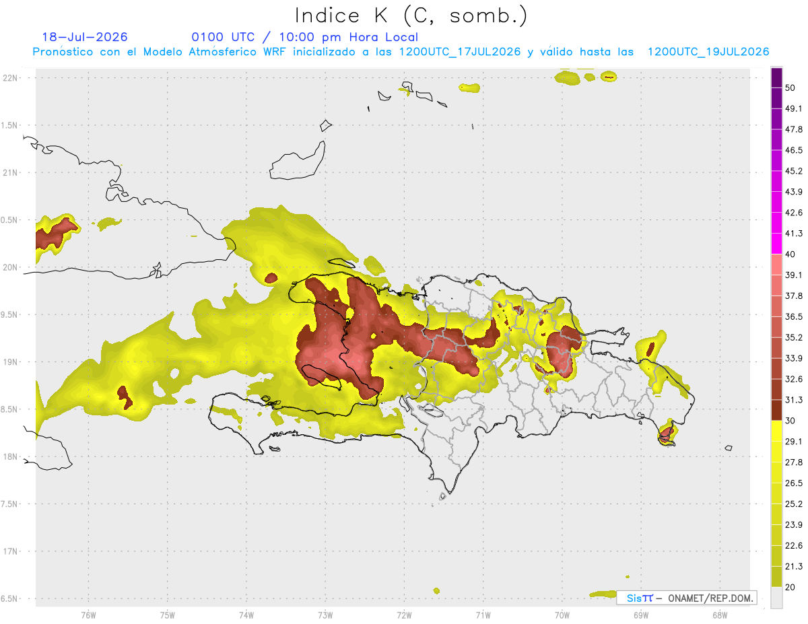Viewport: 808px width, 624px height.
Task: Click the "17N" latitude axis label
Action: pos(11,552)
